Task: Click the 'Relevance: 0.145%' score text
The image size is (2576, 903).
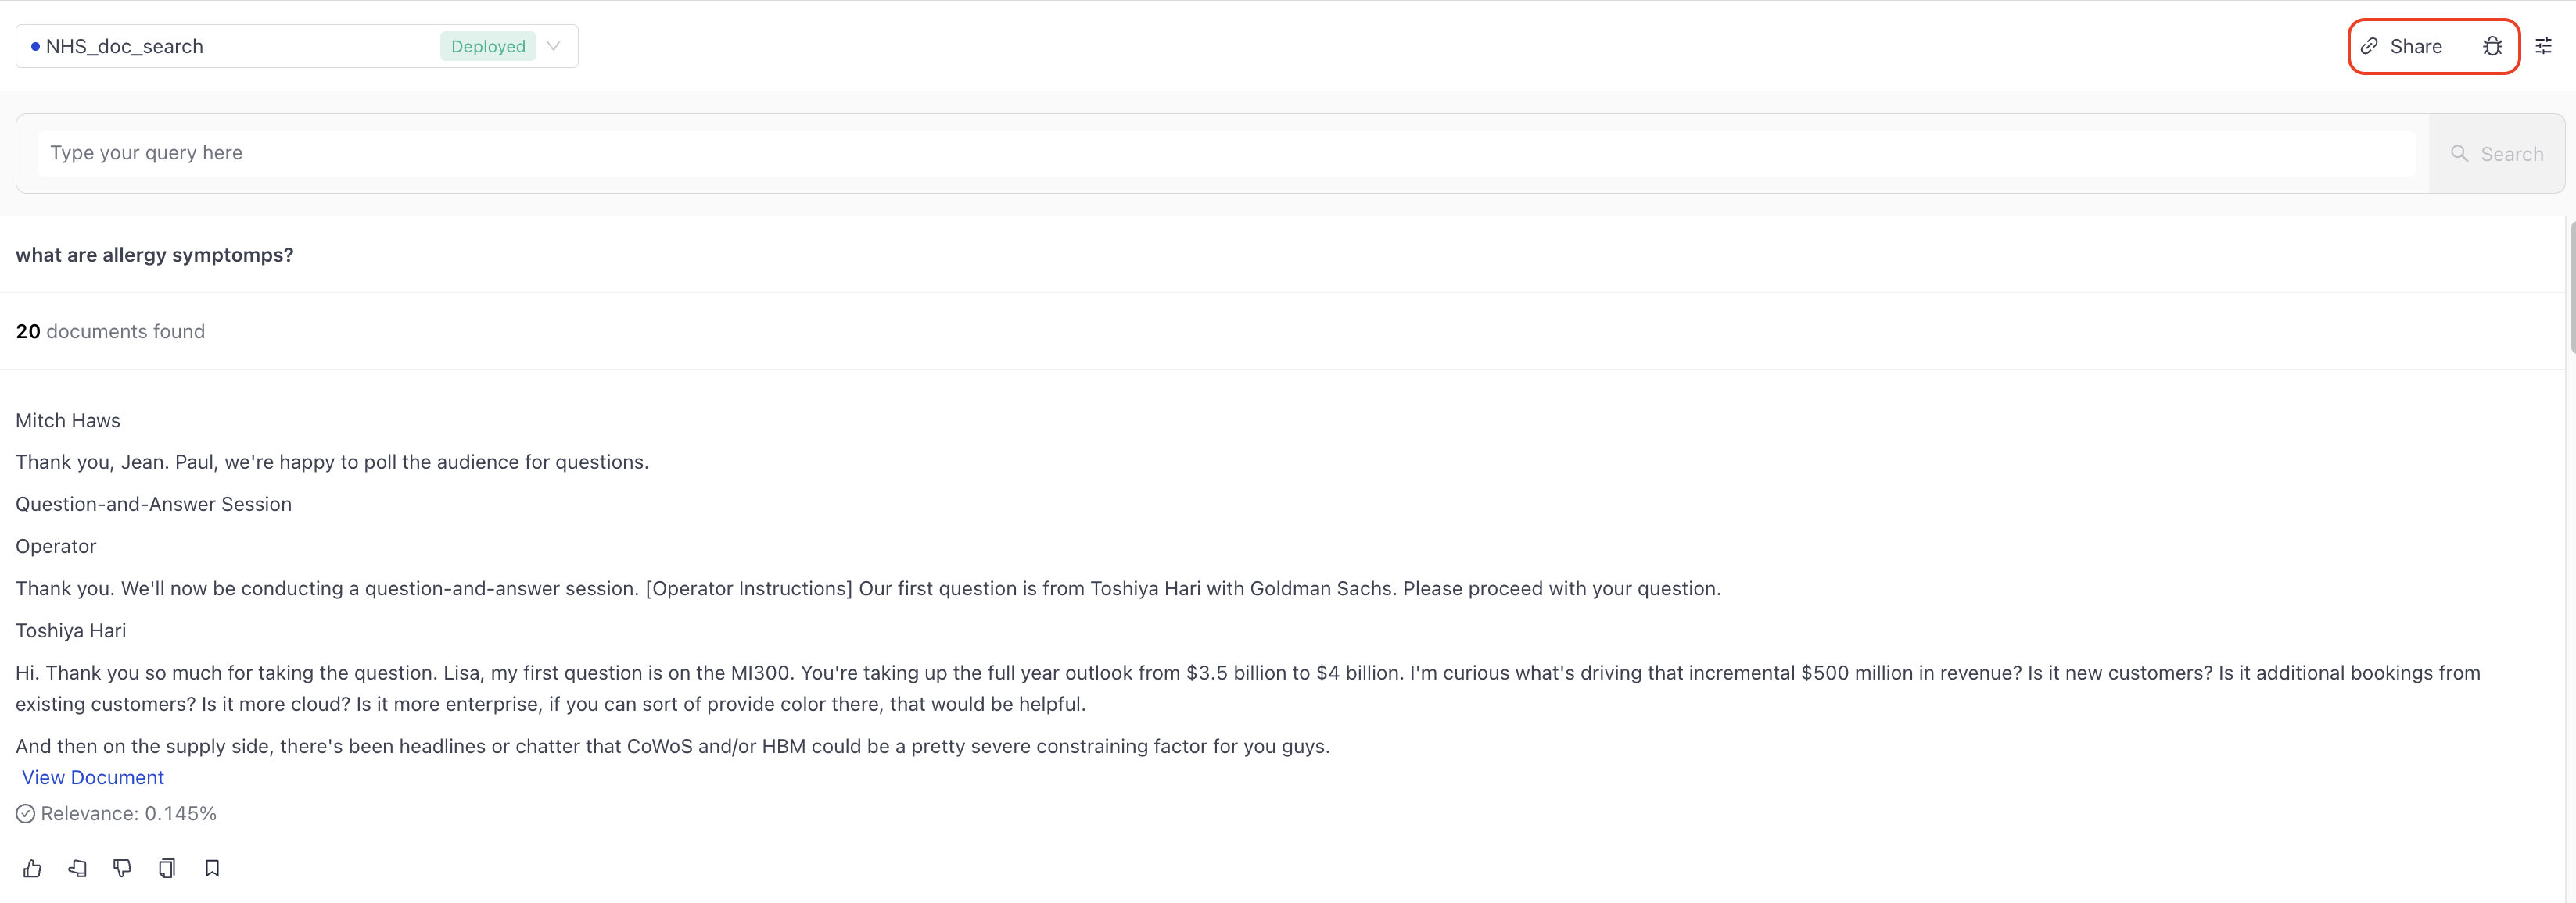Action: [129, 814]
